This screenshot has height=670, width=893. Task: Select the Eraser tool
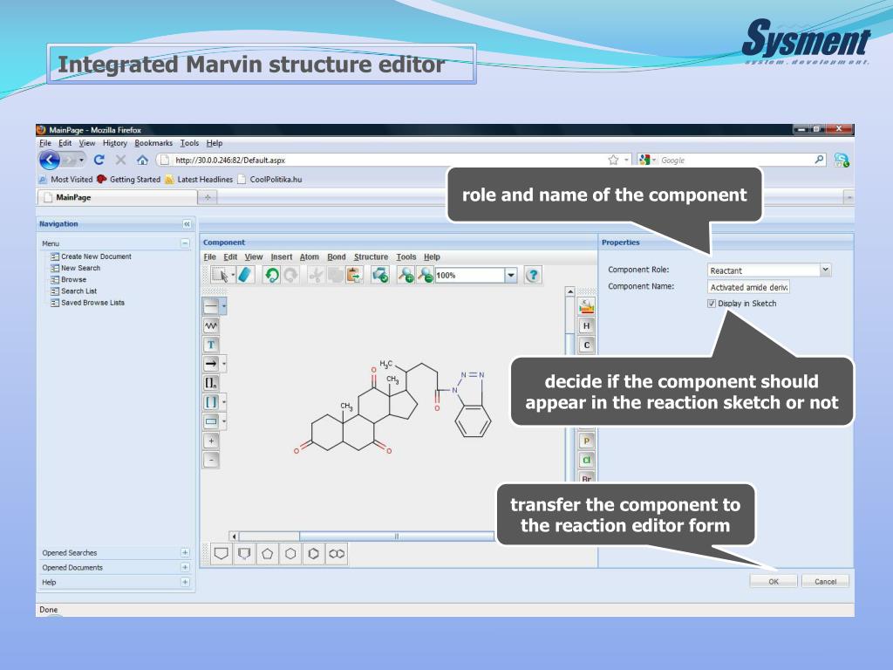point(245,275)
